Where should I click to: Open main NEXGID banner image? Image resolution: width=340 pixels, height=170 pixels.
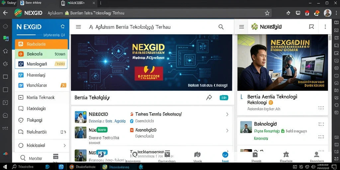point(151,62)
